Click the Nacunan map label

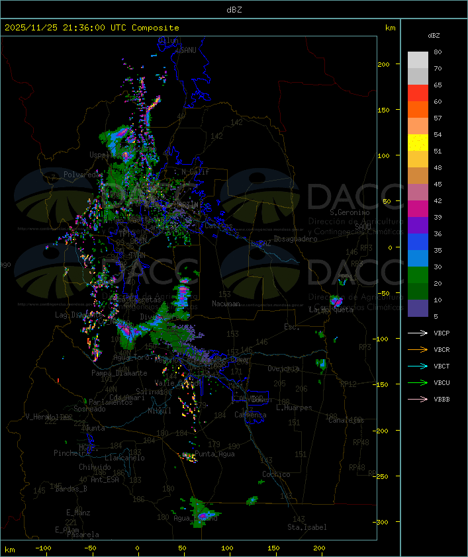(226, 304)
